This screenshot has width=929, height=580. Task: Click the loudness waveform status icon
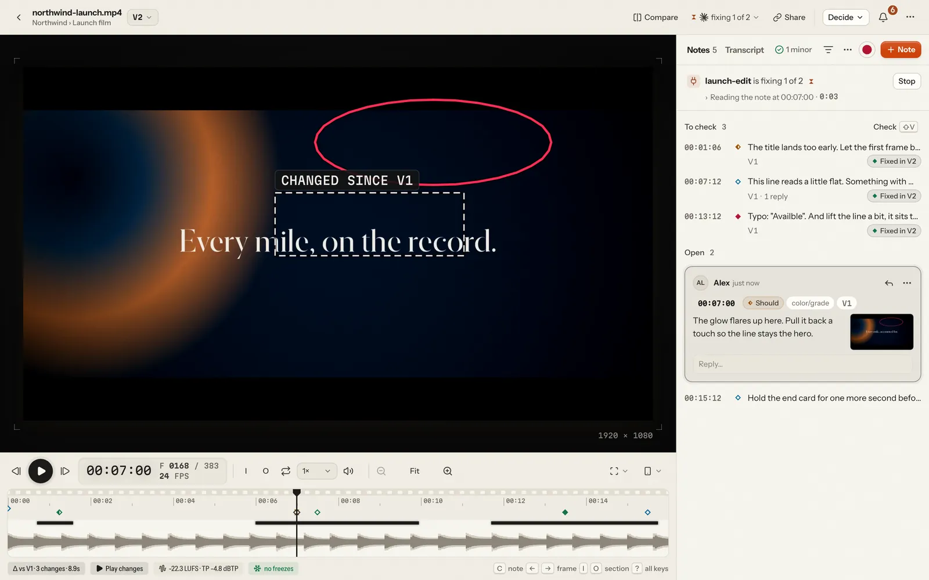pyautogui.click(x=163, y=568)
